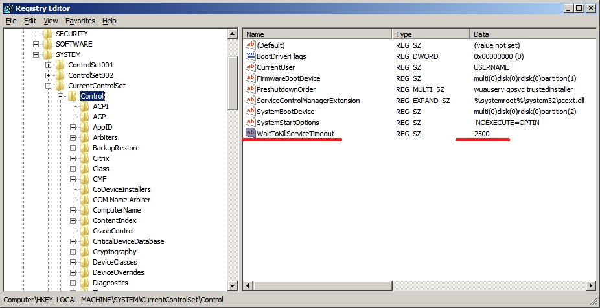Select the DeviceClasses key
600x308 pixels.
pyautogui.click(x=115, y=262)
